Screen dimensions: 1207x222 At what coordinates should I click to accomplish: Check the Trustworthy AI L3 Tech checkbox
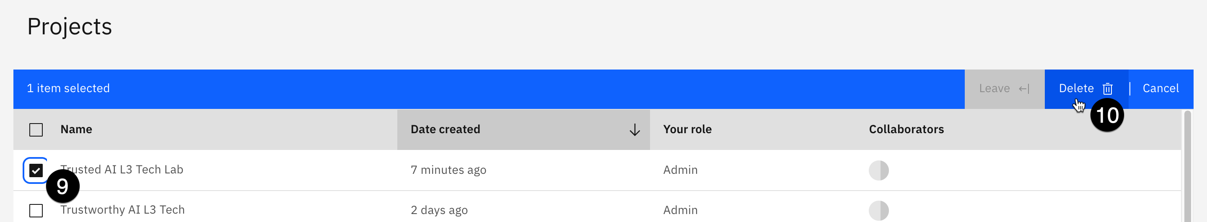pyautogui.click(x=36, y=210)
